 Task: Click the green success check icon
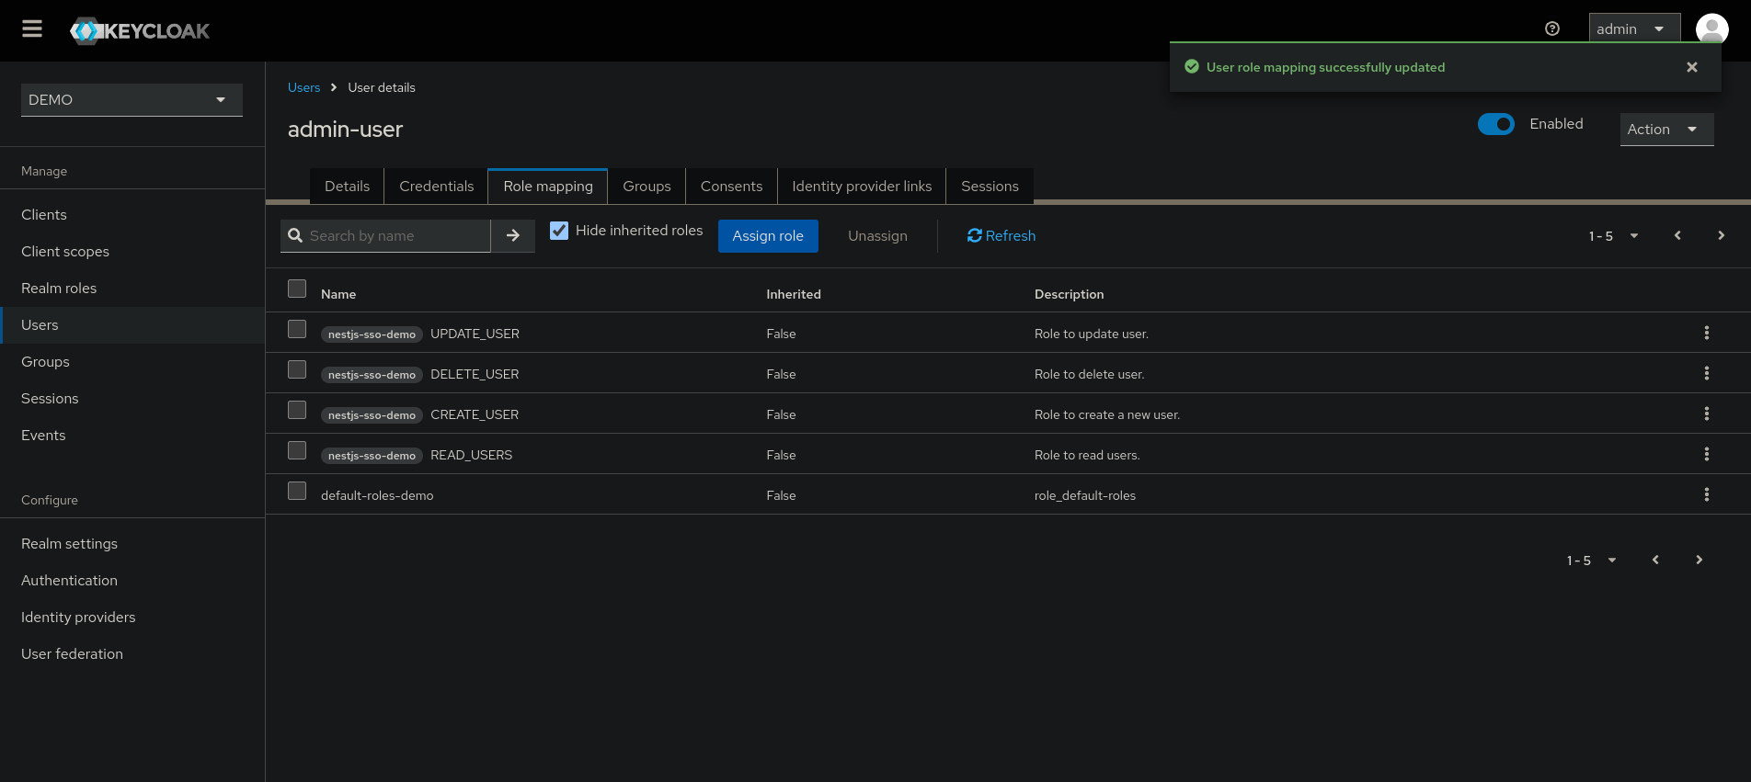point(1192,66)
